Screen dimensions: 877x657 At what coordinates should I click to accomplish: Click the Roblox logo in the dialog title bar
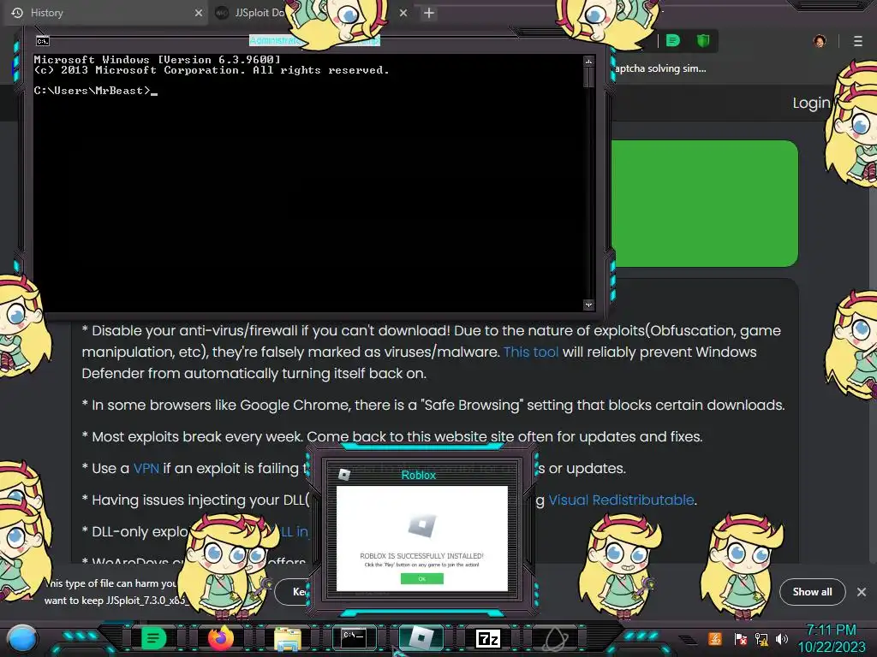point(344,474)
